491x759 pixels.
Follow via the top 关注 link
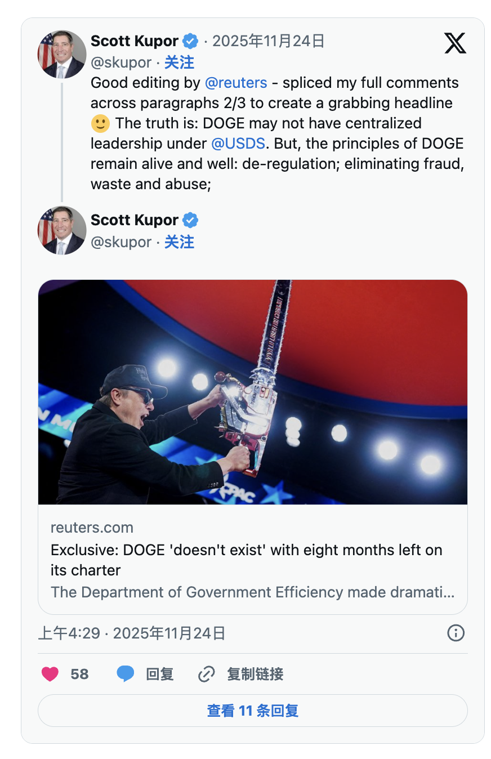[x=179, y=62]
